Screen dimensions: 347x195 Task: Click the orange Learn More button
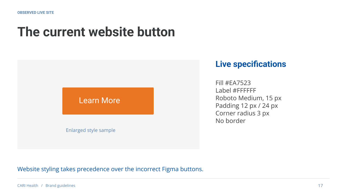(x=108, y=101)
